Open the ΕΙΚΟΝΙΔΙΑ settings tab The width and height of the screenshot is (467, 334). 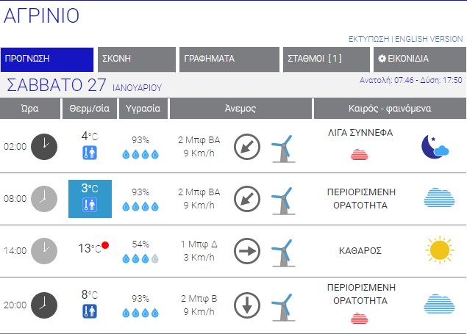point(418,59)
